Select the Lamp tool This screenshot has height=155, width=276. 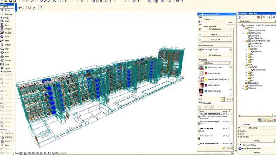7,145
